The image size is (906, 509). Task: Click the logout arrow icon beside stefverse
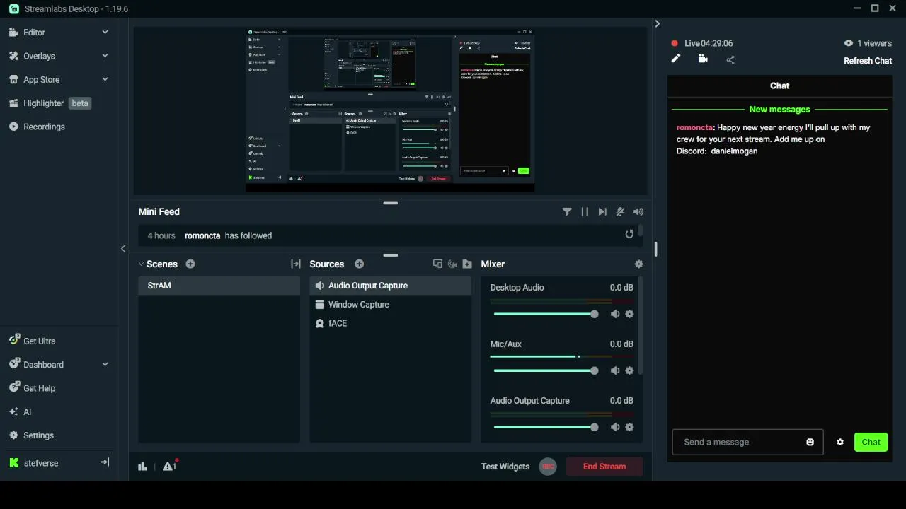click(x=105, y=462)
